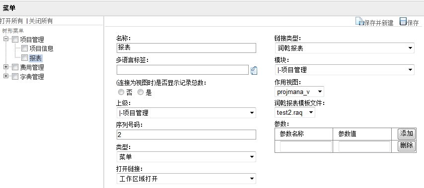The image size is (424, 188).
Task: Click the Save disk icon
Action: 403,22
